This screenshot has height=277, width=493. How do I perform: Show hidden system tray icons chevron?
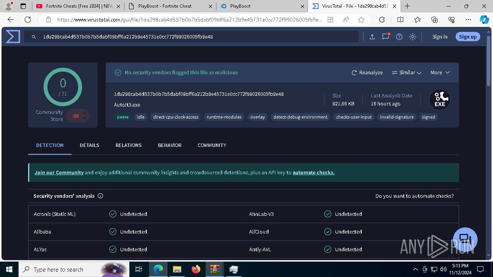click(x=415, y=269)
